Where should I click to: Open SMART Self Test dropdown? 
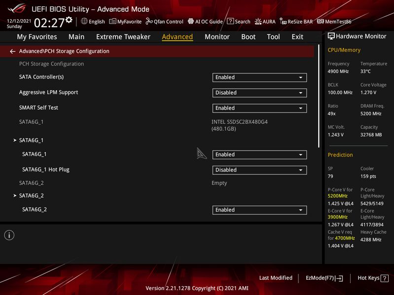pyautogui.click(x=259, y=108)
